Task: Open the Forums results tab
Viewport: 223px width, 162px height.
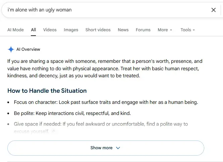Action: 143,30
